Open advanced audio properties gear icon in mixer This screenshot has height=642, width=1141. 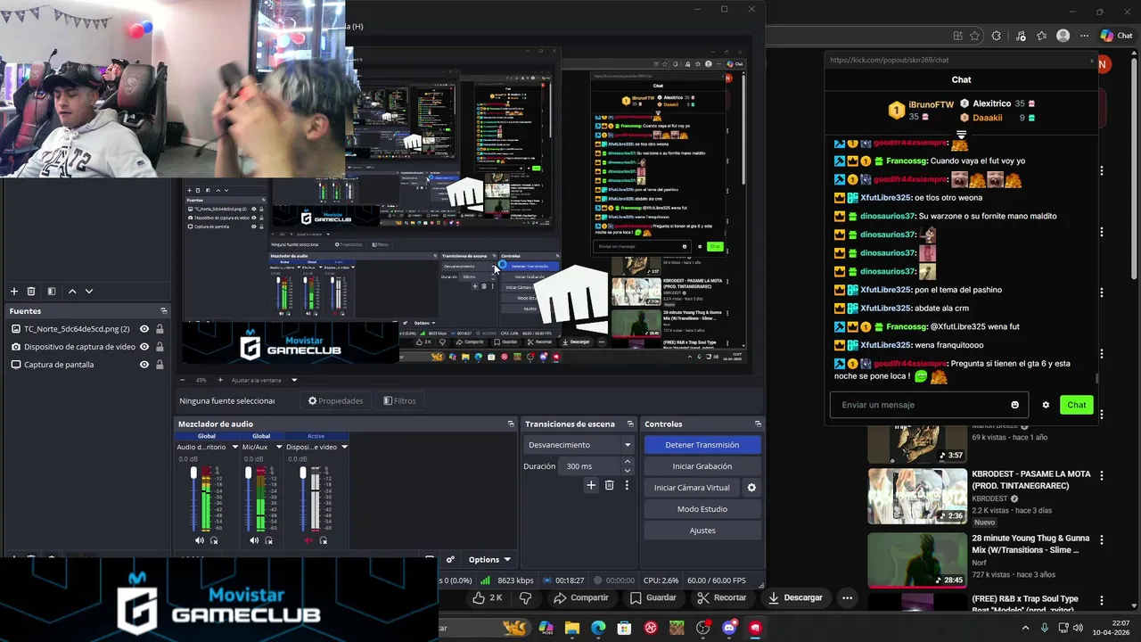click(x=450, y=560)
